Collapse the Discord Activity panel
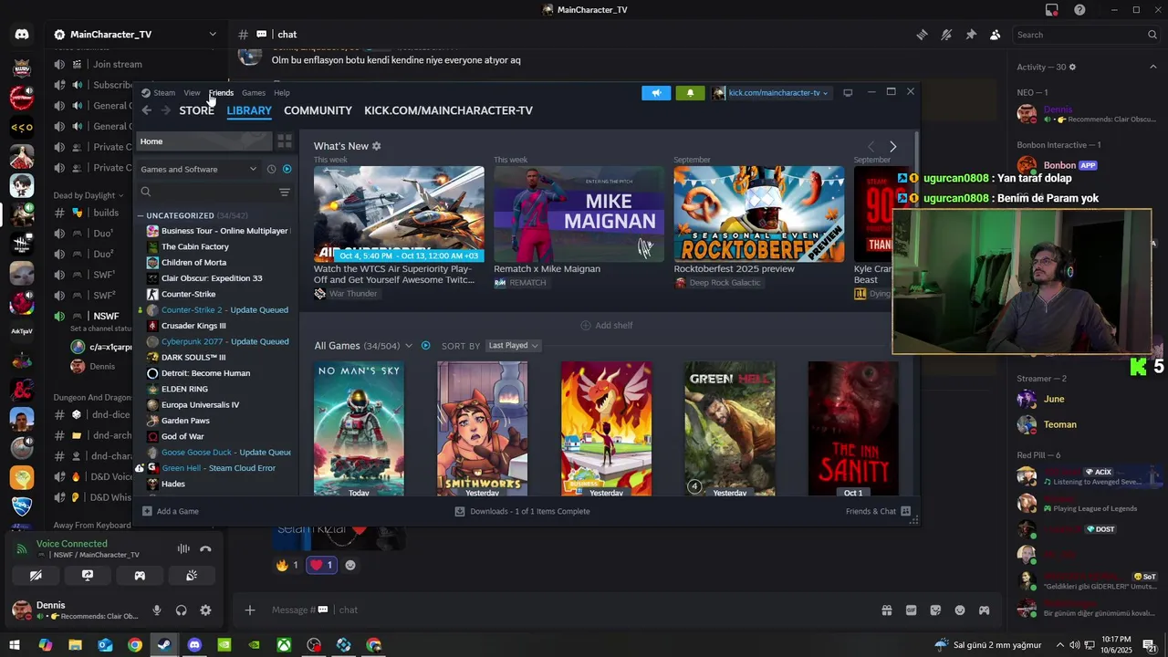 [1153, 67]
